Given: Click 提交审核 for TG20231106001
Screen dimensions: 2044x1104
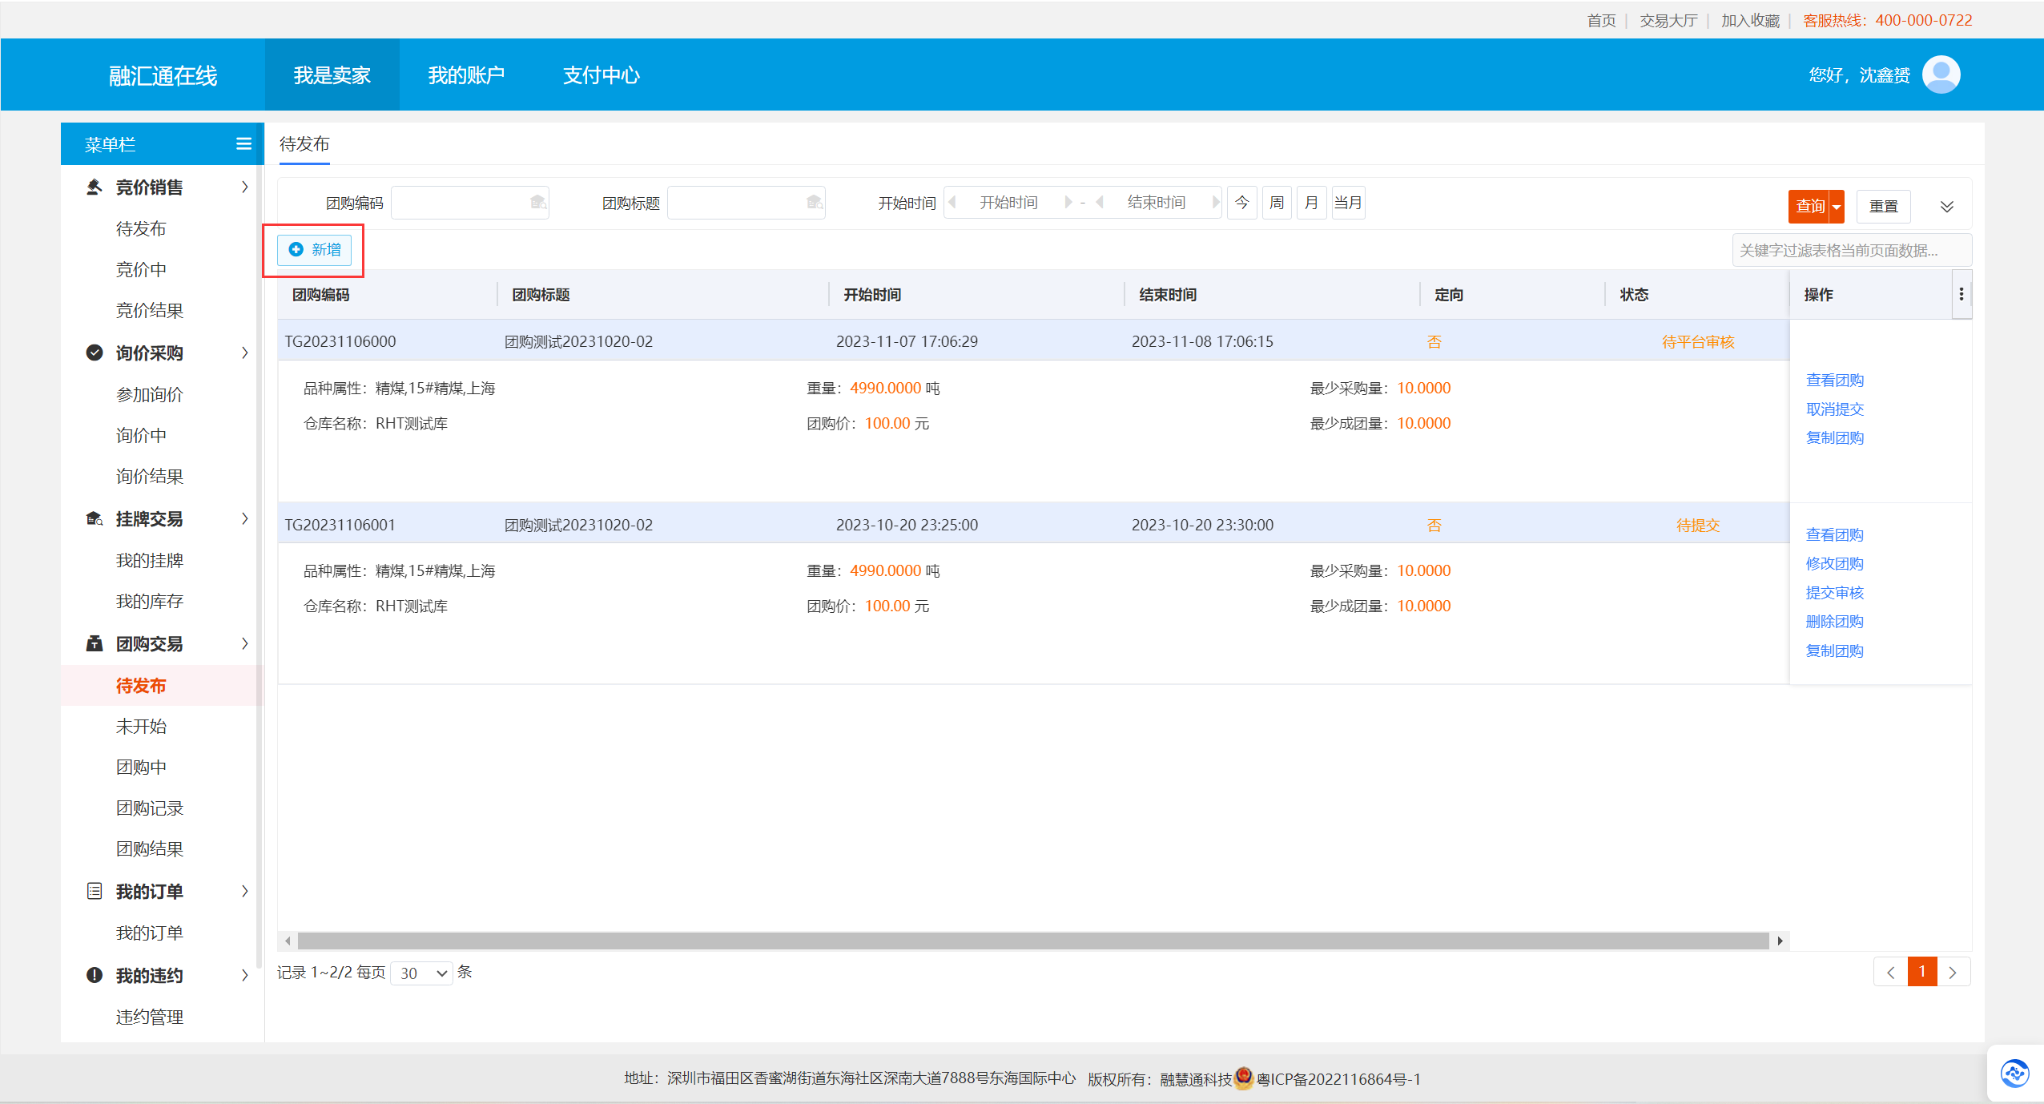Looking at the screenshot, I should 1835,592.
